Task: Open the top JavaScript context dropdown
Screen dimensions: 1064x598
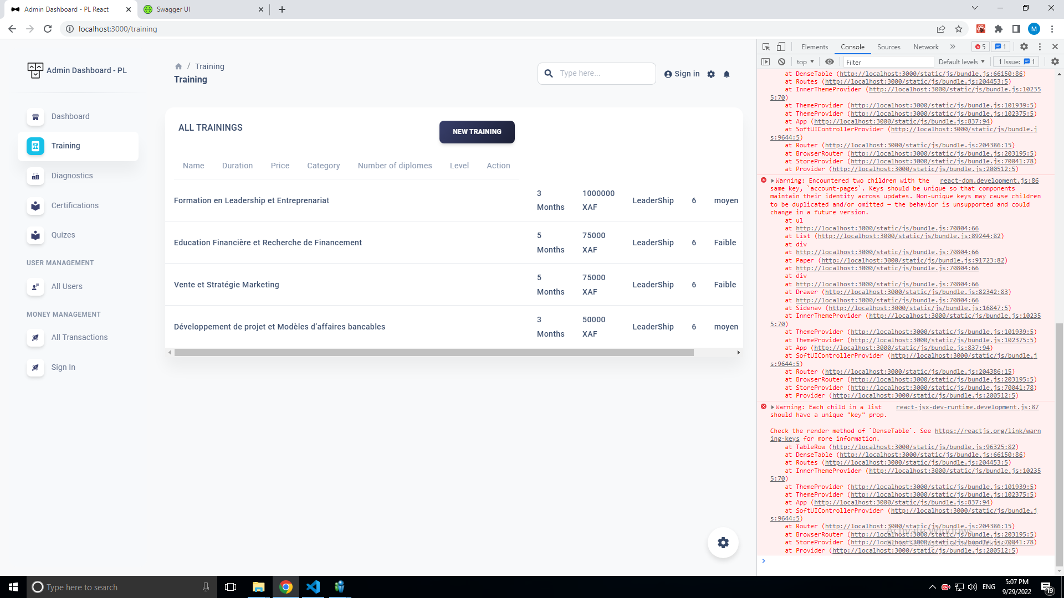Action: 805,62
